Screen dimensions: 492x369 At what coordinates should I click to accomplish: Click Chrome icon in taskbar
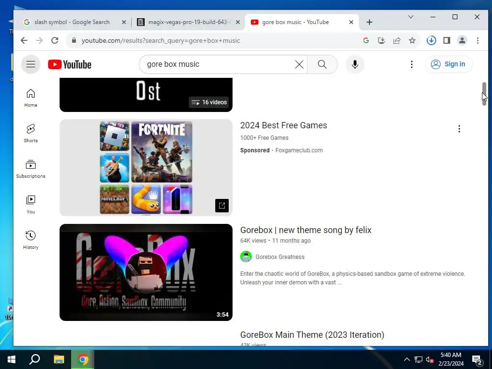pyautogui.click(x=83, y=359)
